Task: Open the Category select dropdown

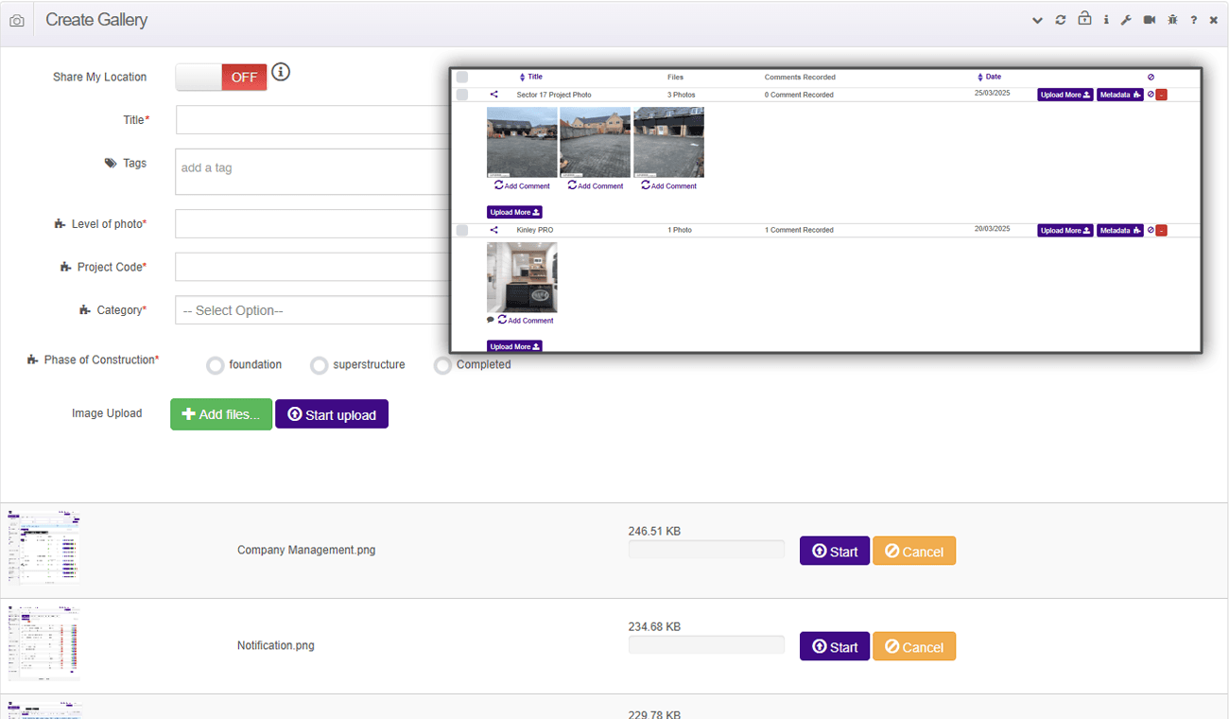Action: click(312, 310)
